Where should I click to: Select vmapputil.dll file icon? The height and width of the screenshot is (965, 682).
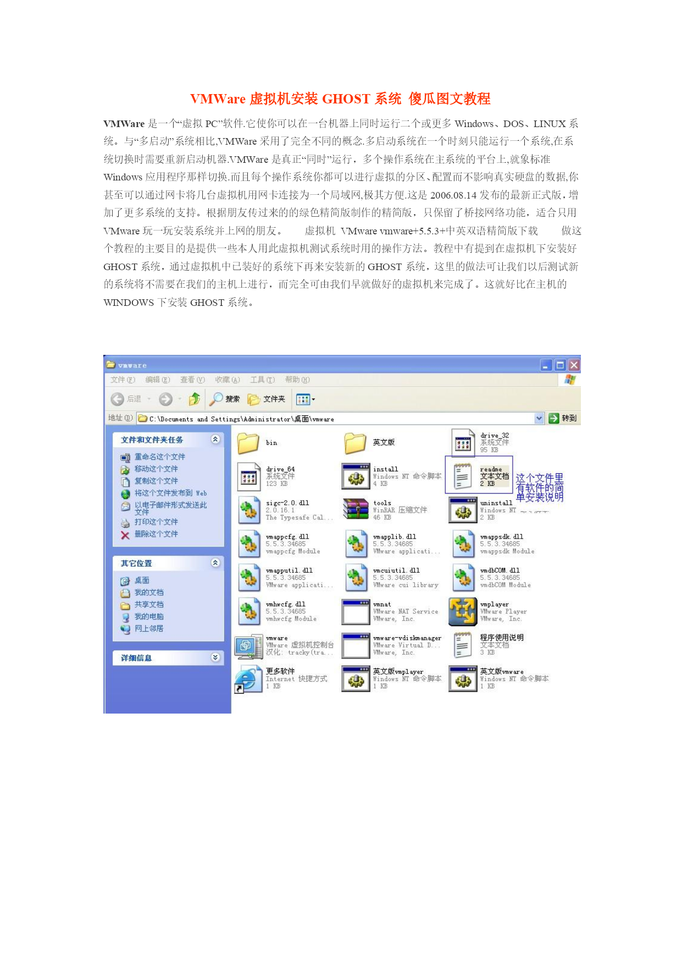[248, 578]
